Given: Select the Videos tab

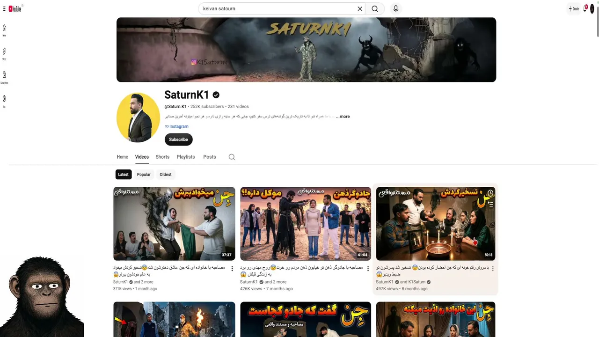Looking at the screenshot, I should click(x=142, y=157).
